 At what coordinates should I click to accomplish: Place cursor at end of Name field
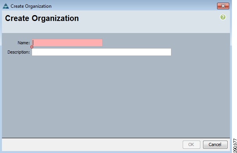pyautogui.click(x=101, y=43)
